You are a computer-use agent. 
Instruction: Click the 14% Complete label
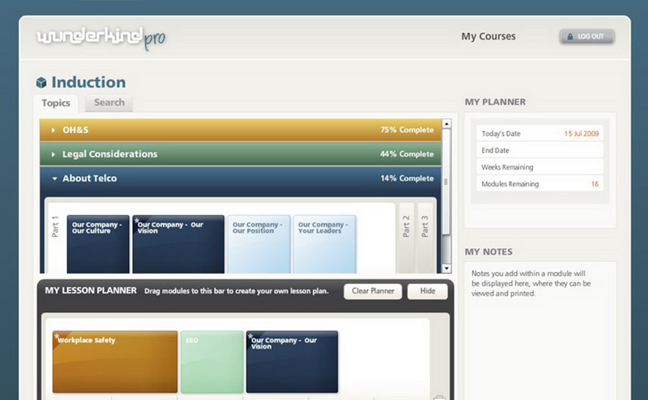407,179
